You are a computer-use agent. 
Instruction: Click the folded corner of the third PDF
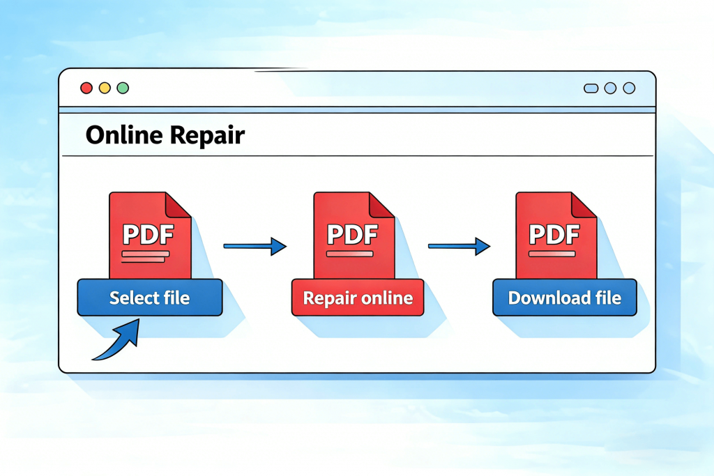(x=584, y=205)
